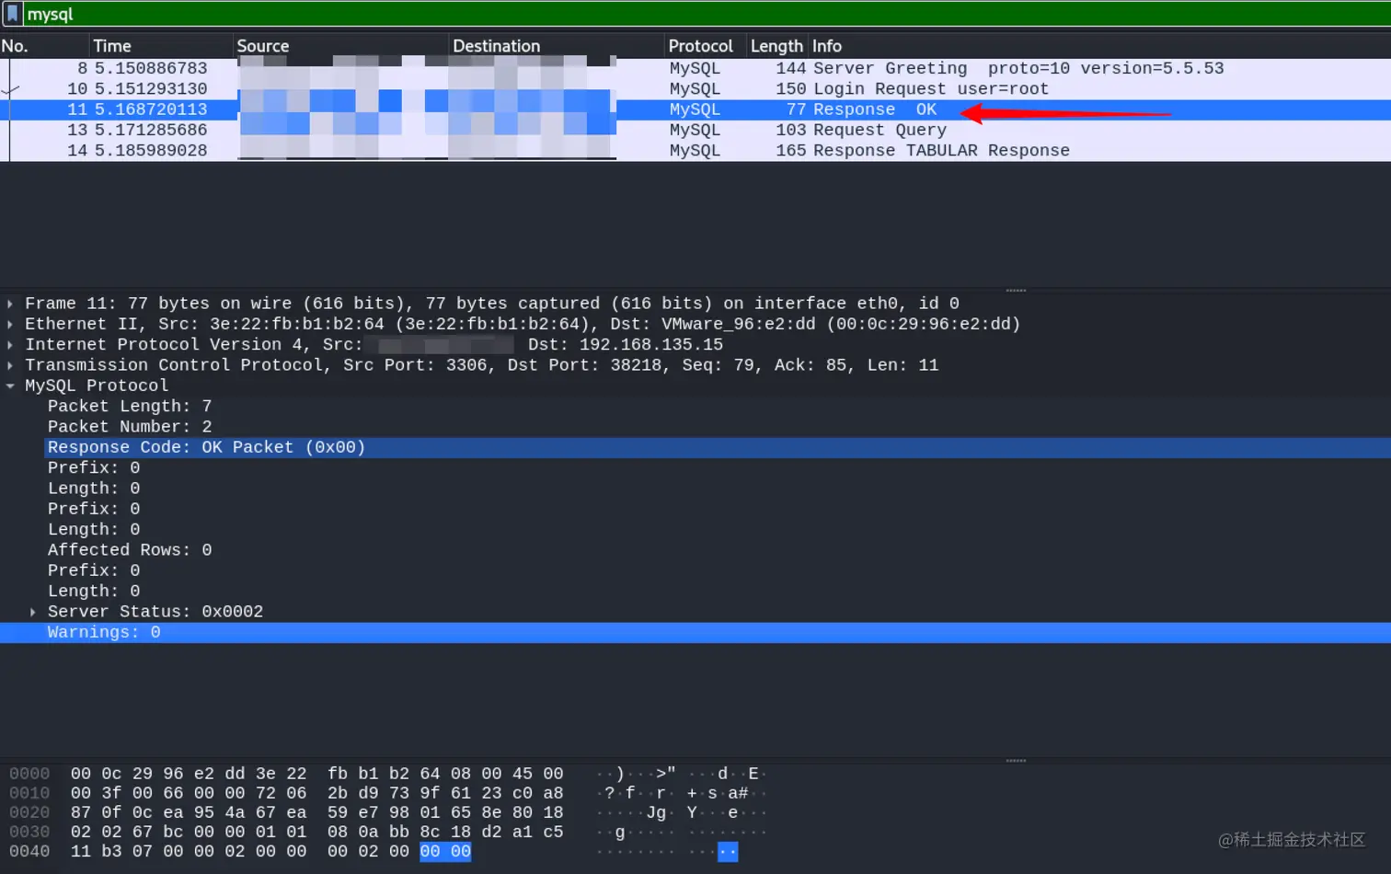Expand the Server Status 0x0002 node
The width and height of the screenshot is (1391, 874).
33,612
